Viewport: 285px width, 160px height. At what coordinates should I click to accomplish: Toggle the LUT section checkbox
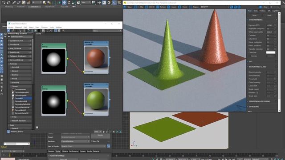(276, 62)
